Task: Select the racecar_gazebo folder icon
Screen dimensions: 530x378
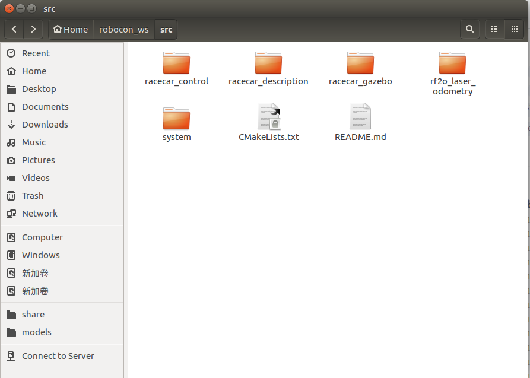Action: click(360, 63)
